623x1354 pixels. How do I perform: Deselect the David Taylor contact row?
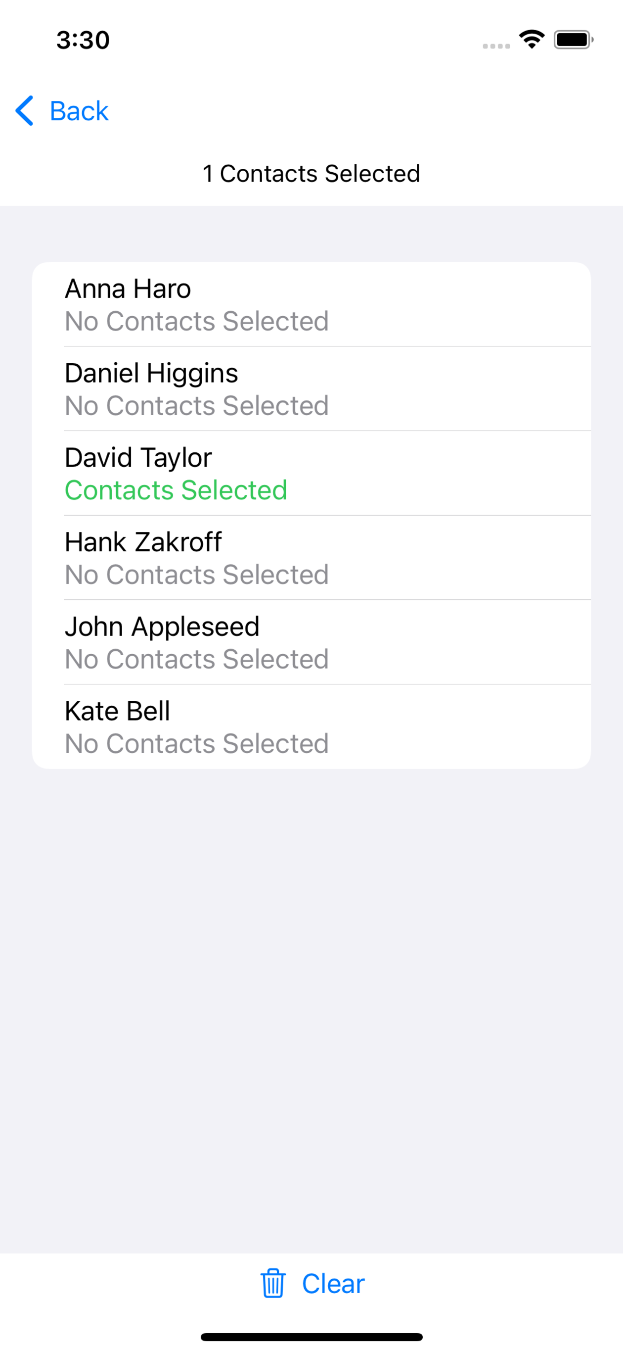[311, 473]
